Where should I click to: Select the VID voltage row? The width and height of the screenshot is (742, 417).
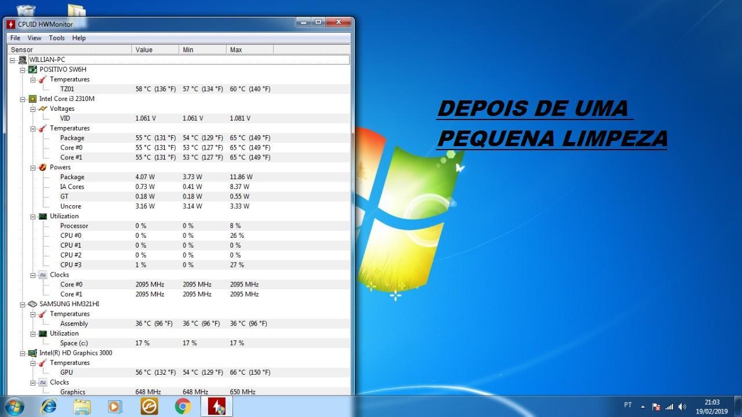coord(179,118)
